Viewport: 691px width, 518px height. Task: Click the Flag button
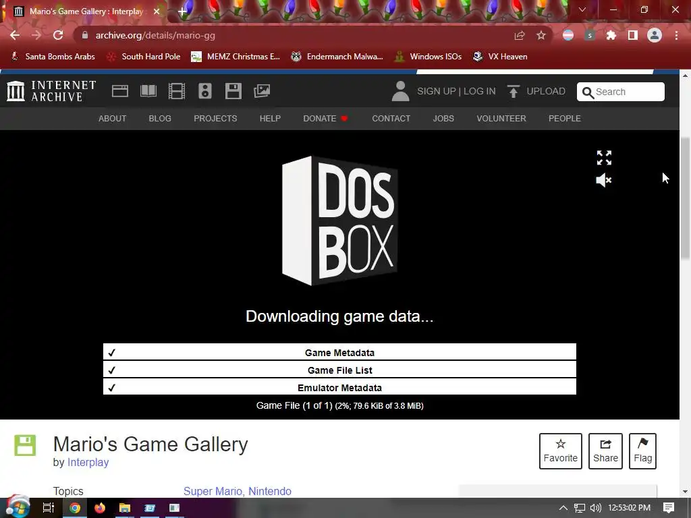point(642,451)
